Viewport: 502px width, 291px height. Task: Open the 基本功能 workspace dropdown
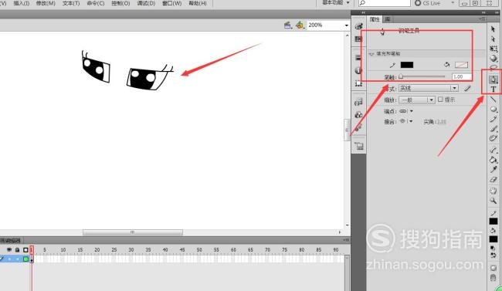point(335,3)
